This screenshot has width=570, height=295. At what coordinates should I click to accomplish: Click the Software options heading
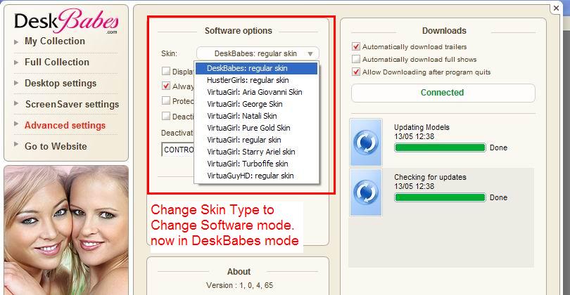click(x=238, y=31)
